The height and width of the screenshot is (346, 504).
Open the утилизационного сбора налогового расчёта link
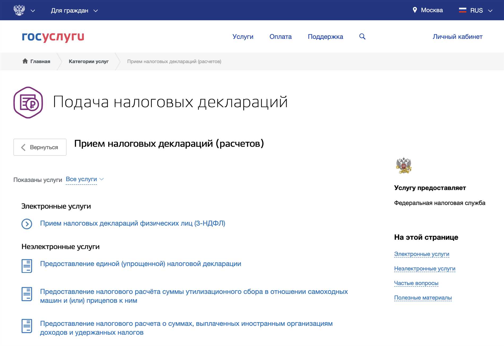coord(194,296)
